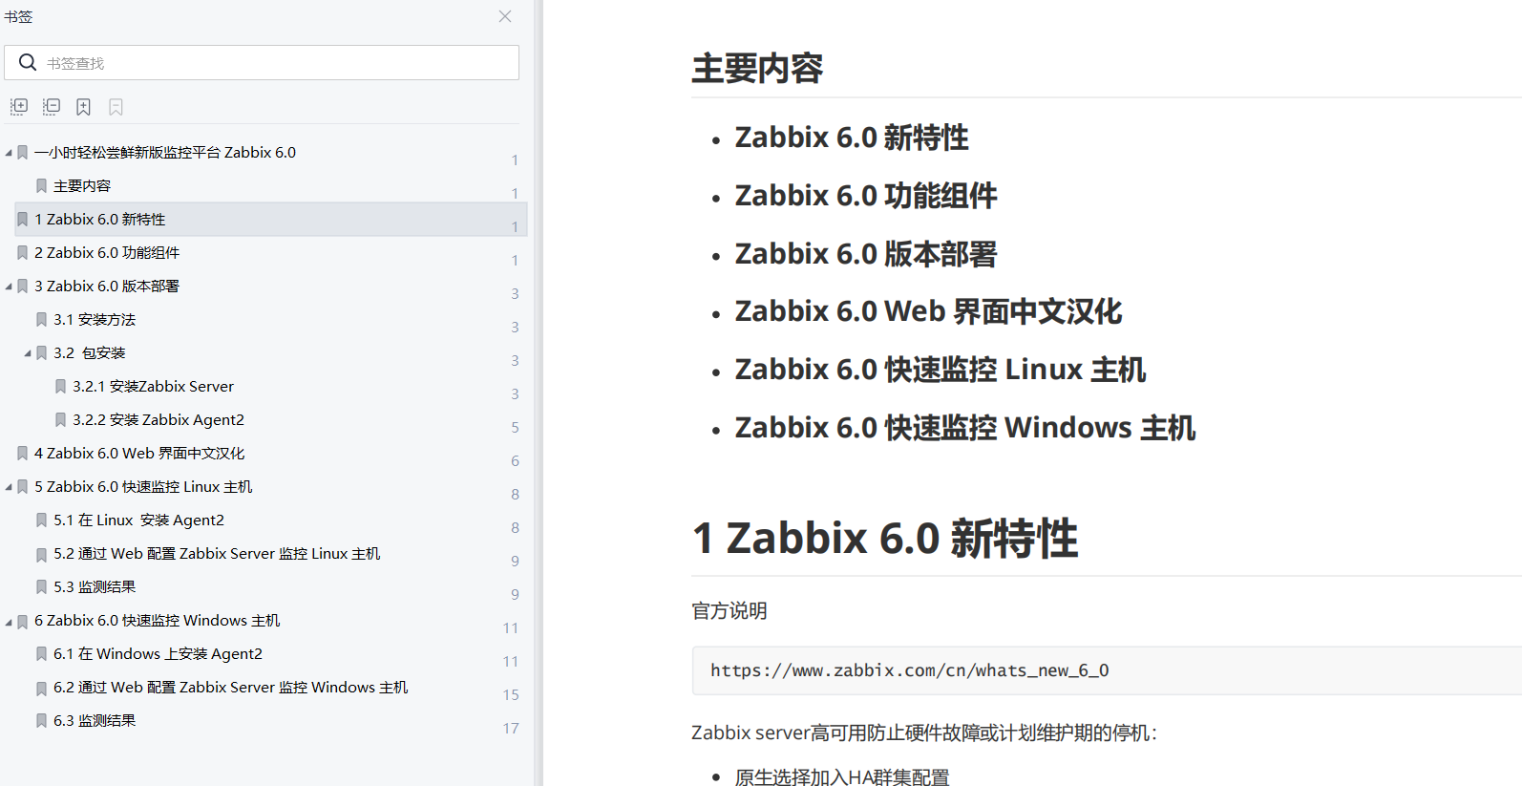The image size is (1522, 786).
Task: Click bookmark icon beside 3.2.2 安装 Zabbix Agent2
Action: 60,420
